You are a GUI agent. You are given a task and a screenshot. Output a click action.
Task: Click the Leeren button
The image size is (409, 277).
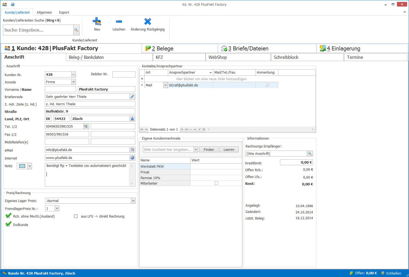pos(229,149)
